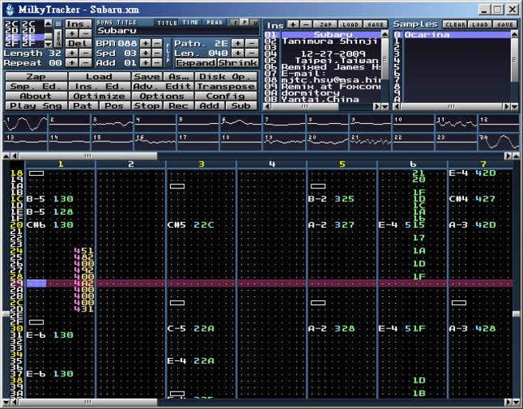Clear the current sample
This screenshot has height=409, width=523.
(455, 25)
